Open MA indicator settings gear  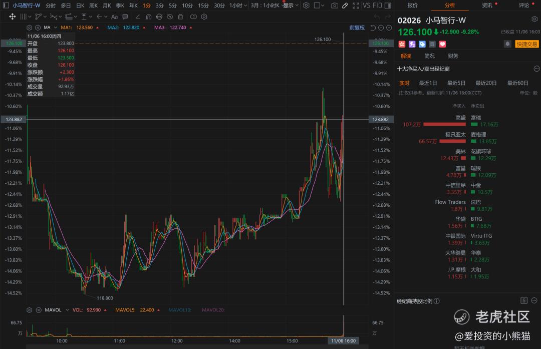[30, 28]
